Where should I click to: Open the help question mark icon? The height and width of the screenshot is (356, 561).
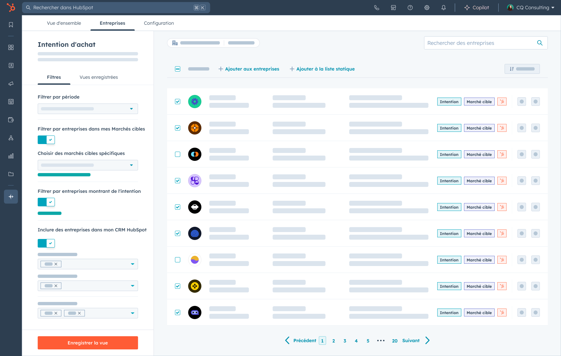(x=410, y=8)
